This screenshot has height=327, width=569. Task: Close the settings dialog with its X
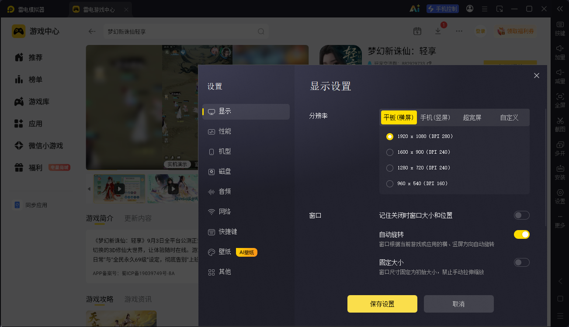pyautogui.click(x=537, y=76)
